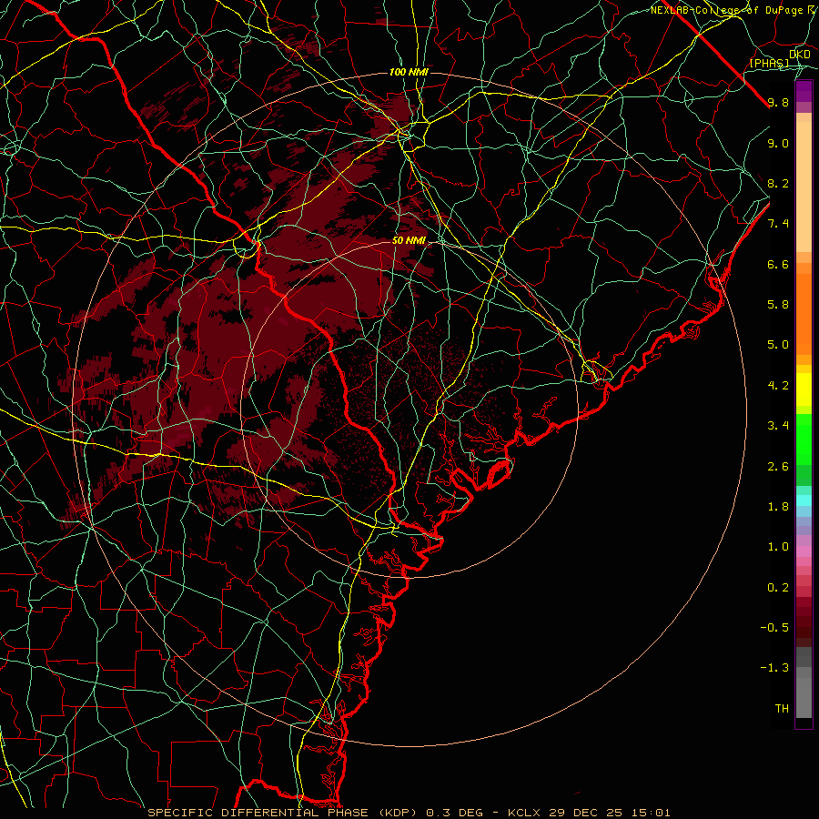
Task: Click the TH label at the scale bottom
Action: (782, 709)
